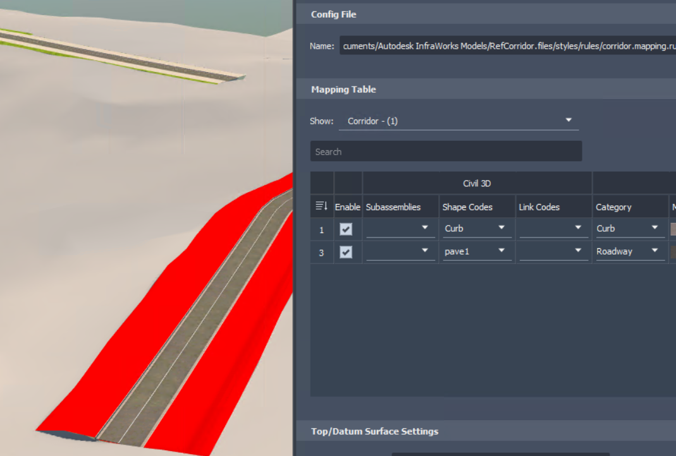Click the Config File Name path field
676x456 pixels.
(x=507, y=45)
